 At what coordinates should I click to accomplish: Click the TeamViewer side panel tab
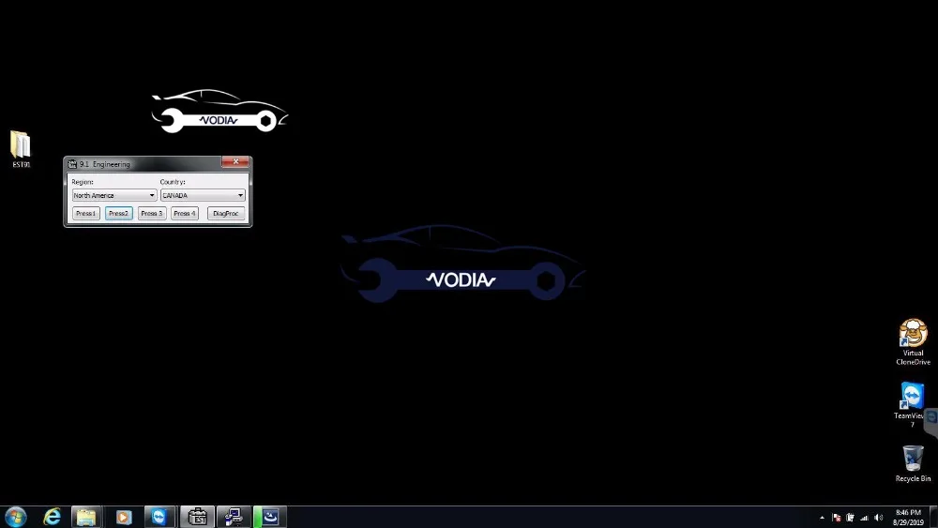(932, 422)
